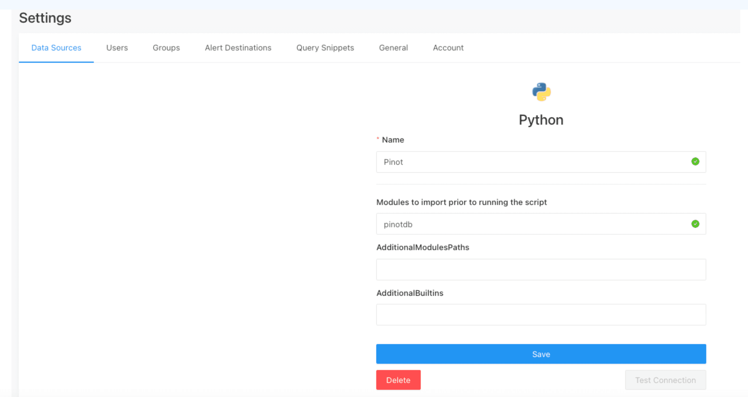Screen dimensions: 748x397
Task: Click the Name field label
Action: point(393,140)
